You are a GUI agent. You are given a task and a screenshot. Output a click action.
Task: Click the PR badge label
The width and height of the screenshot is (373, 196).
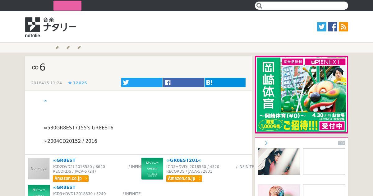342,143
